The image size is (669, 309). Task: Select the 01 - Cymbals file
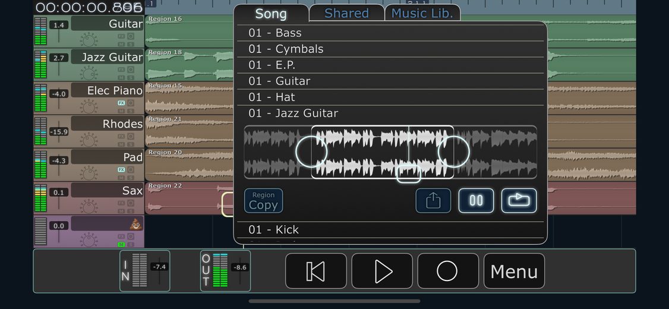click(390, 49)
